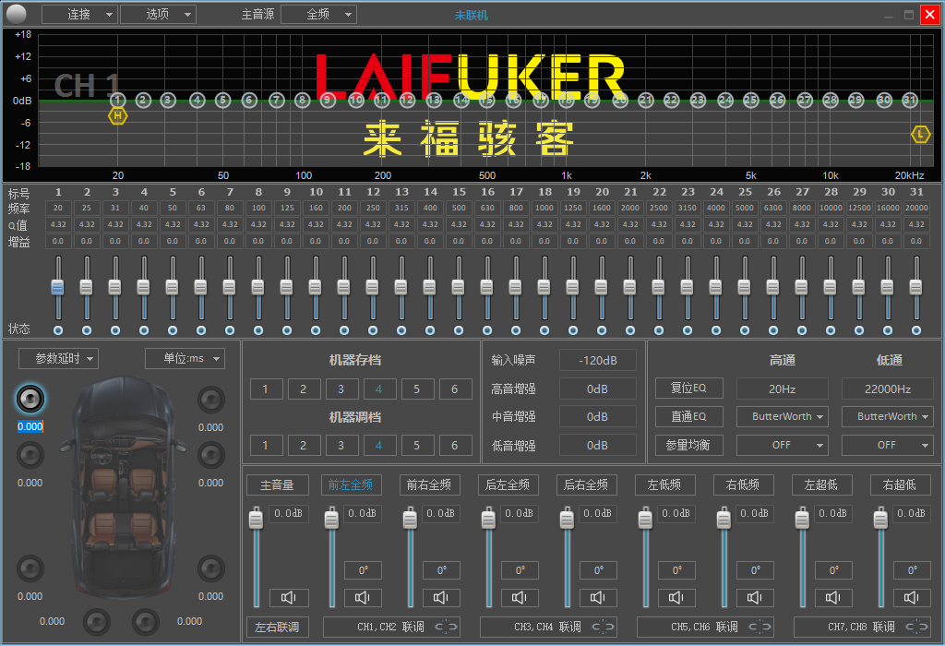Toggle the 0° phase of 右超低
This screenshot has height=646, width=945.
(911, 570)
